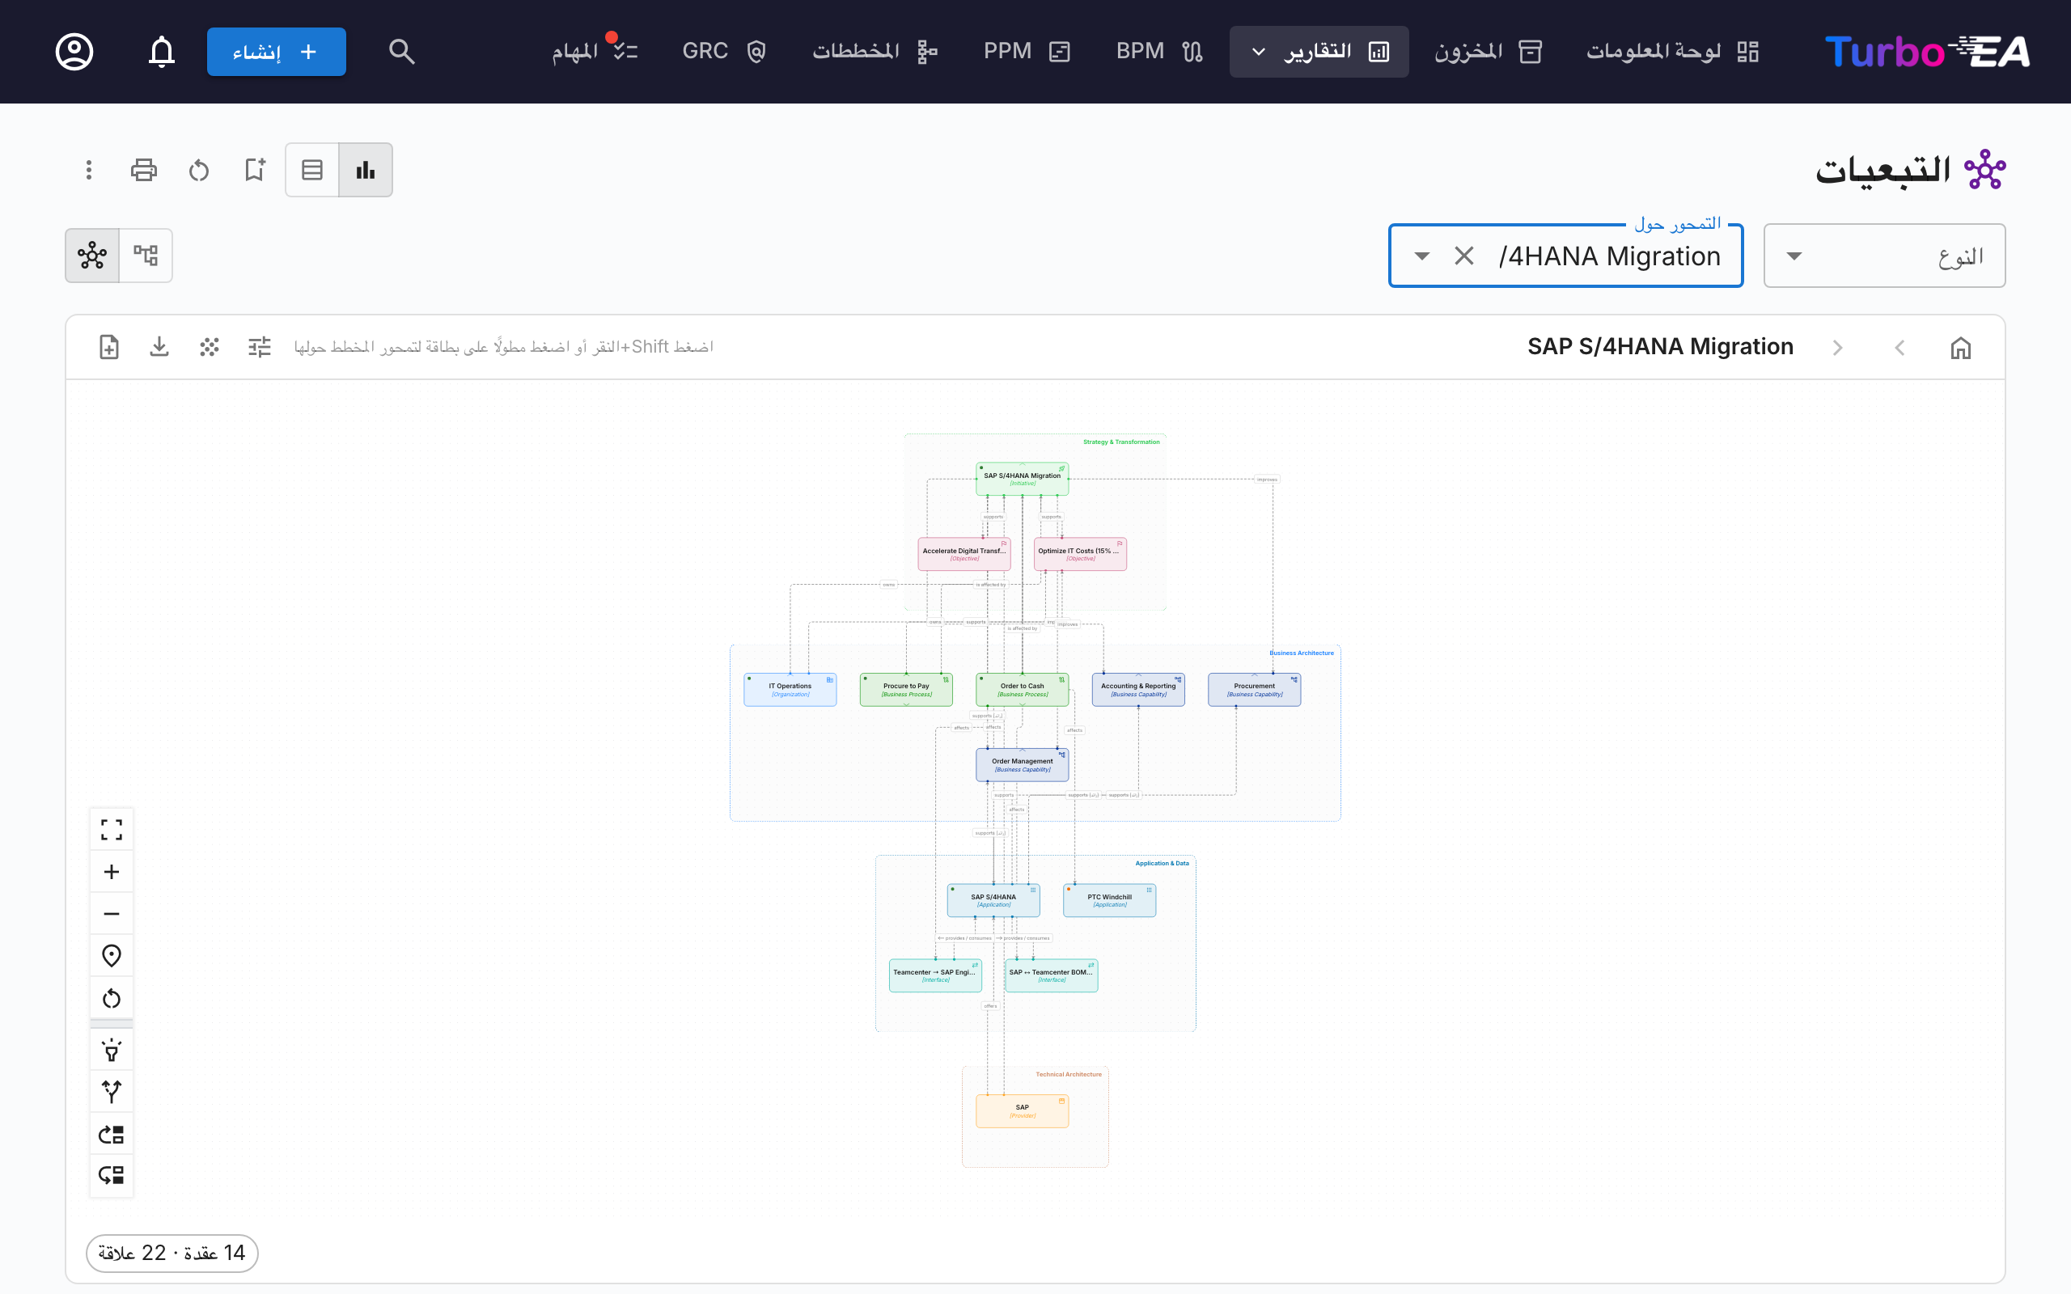Image resolution: width=2071 pixels, height=1294 pixels.
Task: Fit the diagram to view
Action: click(112, 829)
